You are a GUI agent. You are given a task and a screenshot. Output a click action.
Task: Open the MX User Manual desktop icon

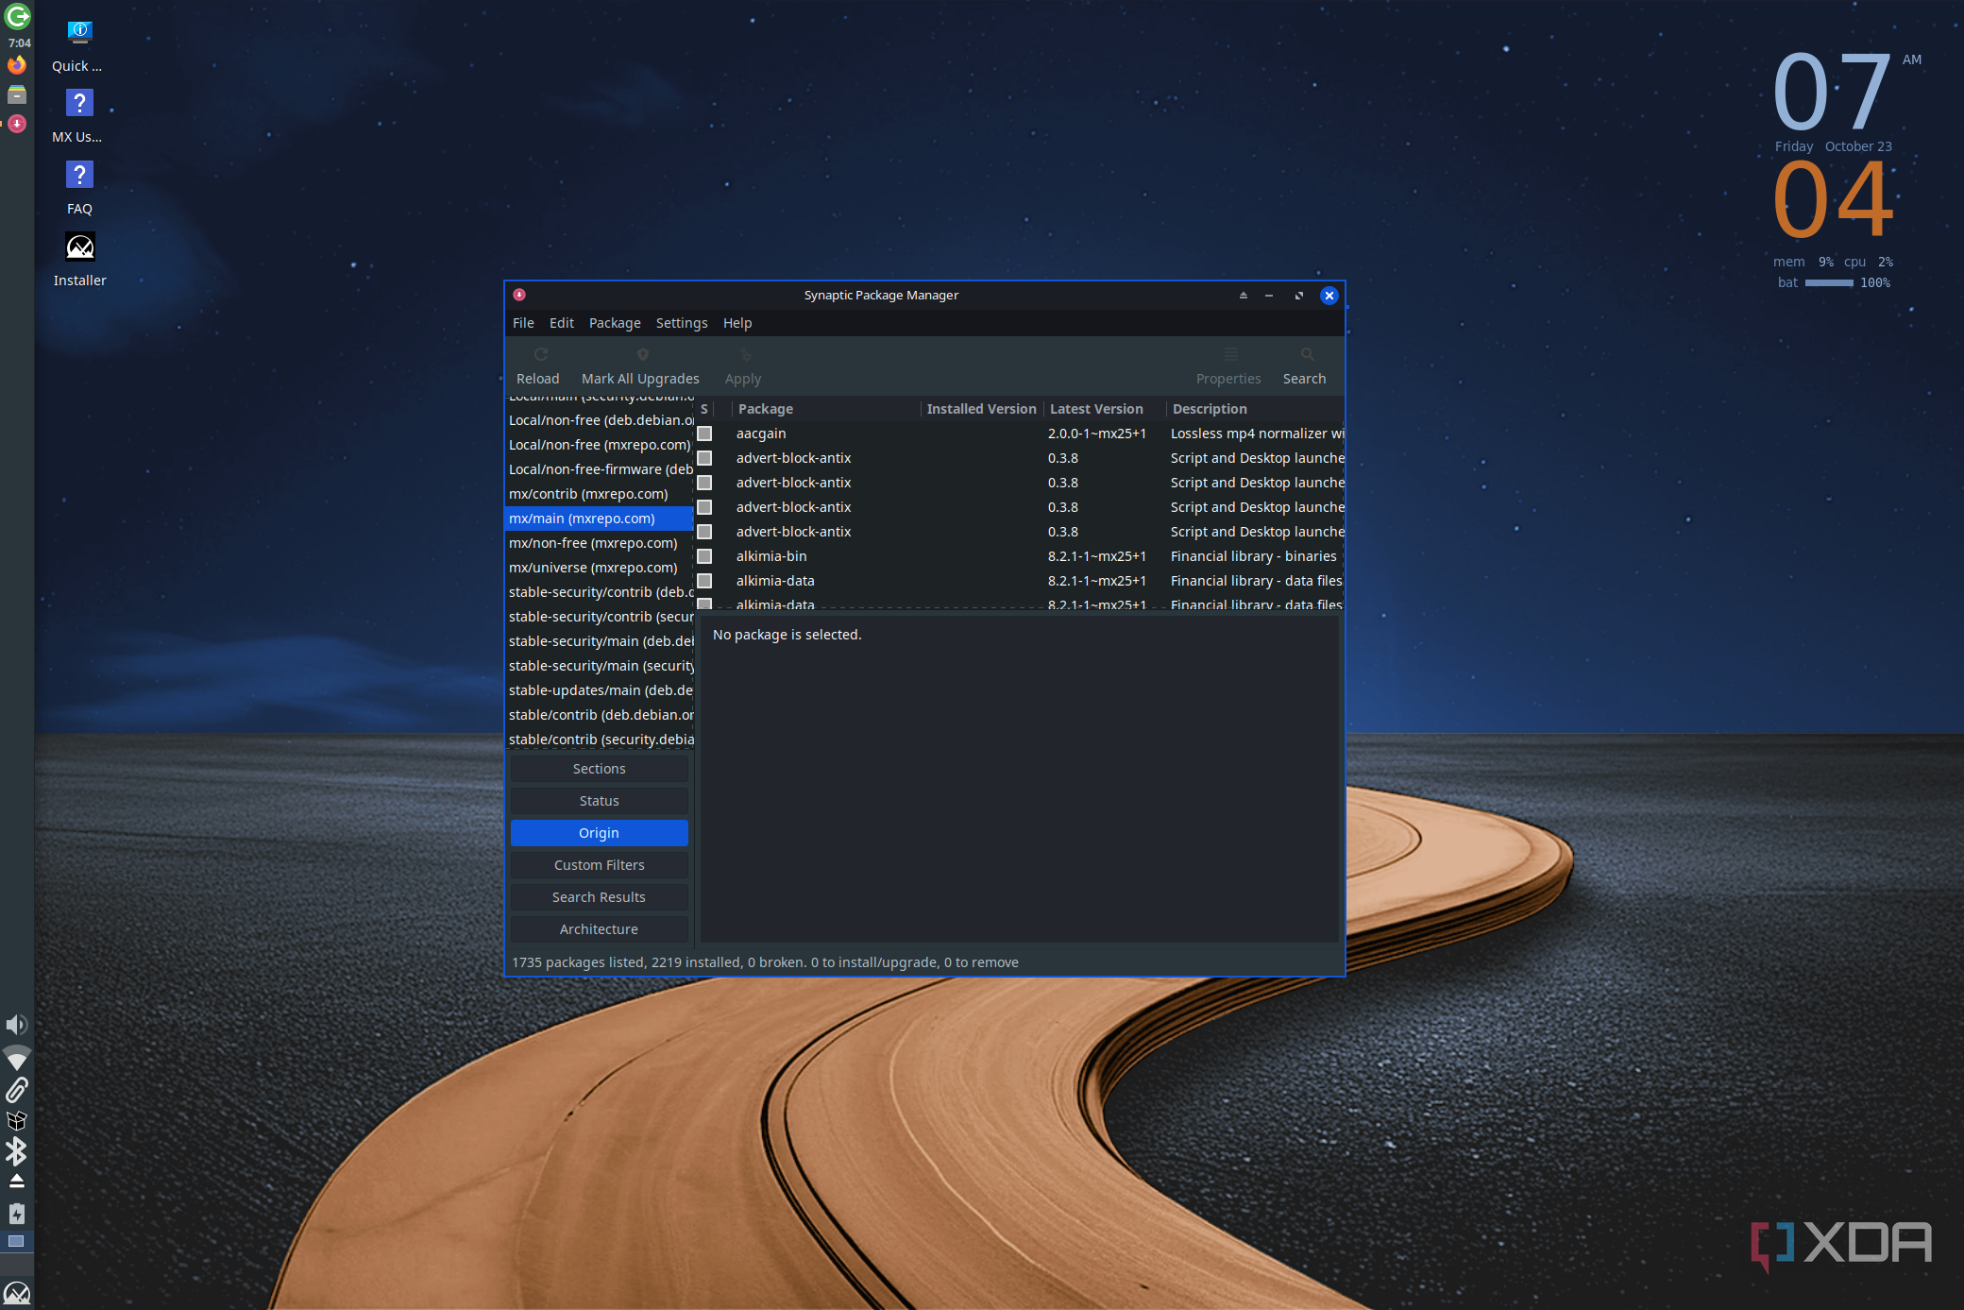coord(79,117)
